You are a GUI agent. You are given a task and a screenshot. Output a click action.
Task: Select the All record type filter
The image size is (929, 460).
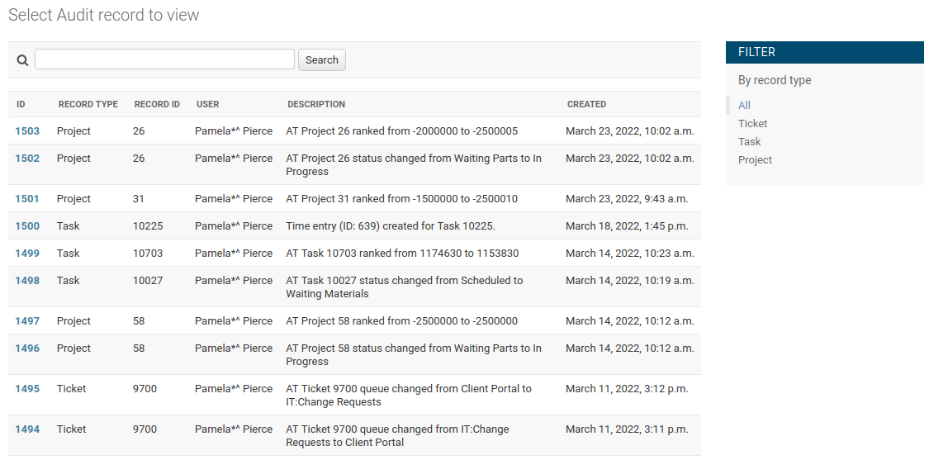click(x=744, y=105)
